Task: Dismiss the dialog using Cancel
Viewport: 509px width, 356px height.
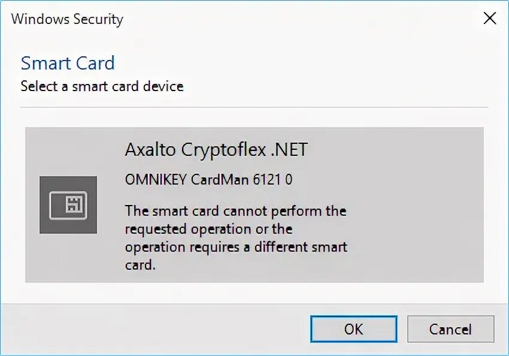Action: pyautogui.click(x=450, y=329)
